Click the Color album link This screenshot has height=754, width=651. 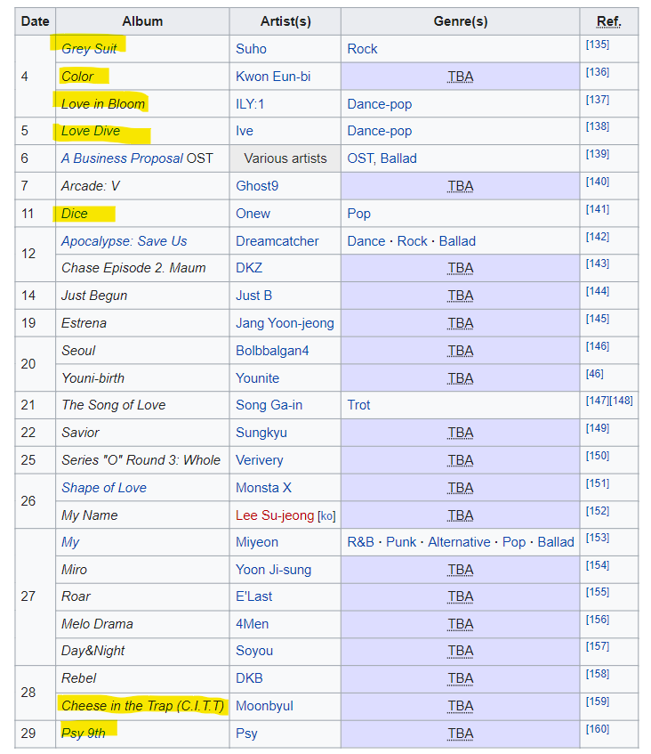[x=77, y=77]
